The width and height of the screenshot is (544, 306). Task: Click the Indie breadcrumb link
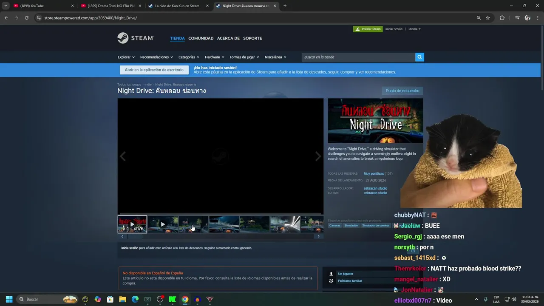148,85
